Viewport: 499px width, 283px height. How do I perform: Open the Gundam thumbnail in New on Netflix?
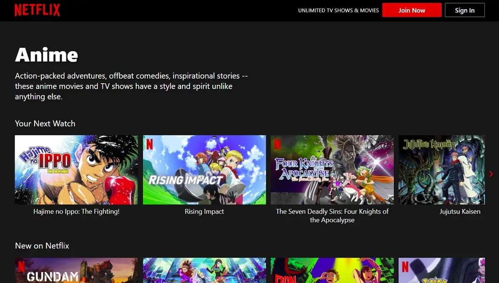tap(76, 271)
